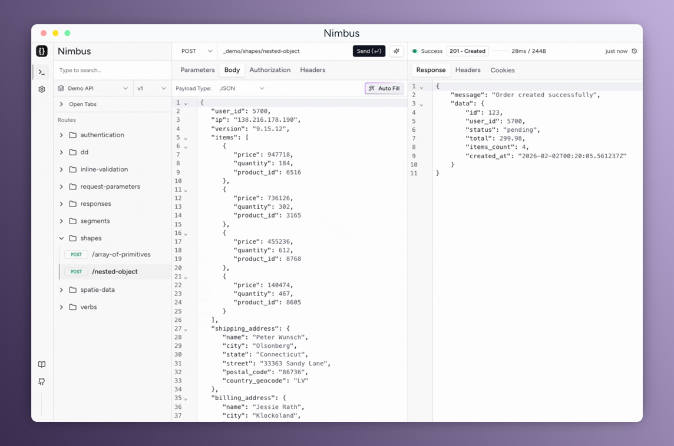Open the Demo API selector dropdown
The height and width of the screenshot is (446, 674).
point(93,88)
